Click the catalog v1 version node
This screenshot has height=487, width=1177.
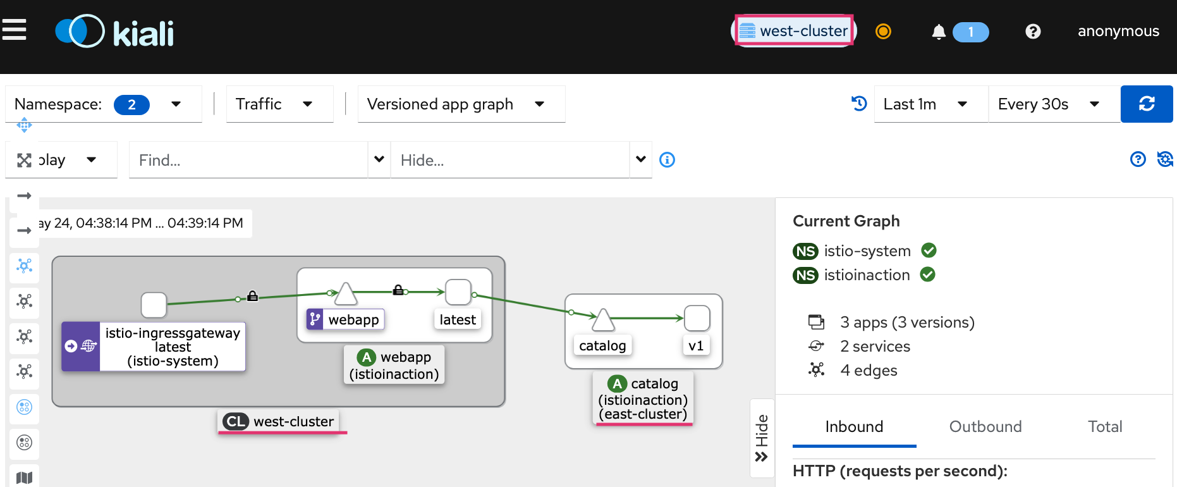697,318
